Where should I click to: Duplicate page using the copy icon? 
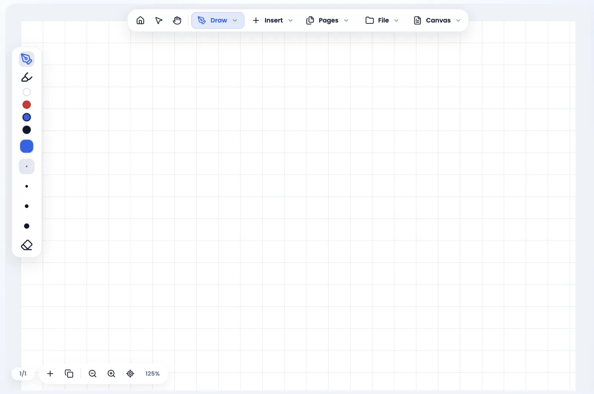tap(69, 374)
